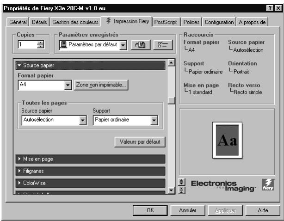The image size is (284, 221).
Task: Click the options list scroll down arrow
Action: (x=171, y=190)
